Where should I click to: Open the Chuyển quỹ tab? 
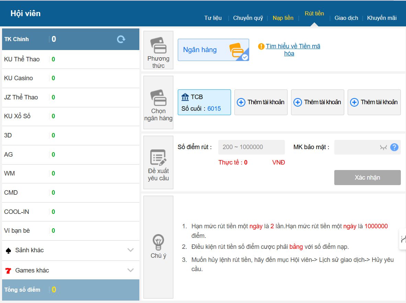pyautogui.click(x=248, y=18)
